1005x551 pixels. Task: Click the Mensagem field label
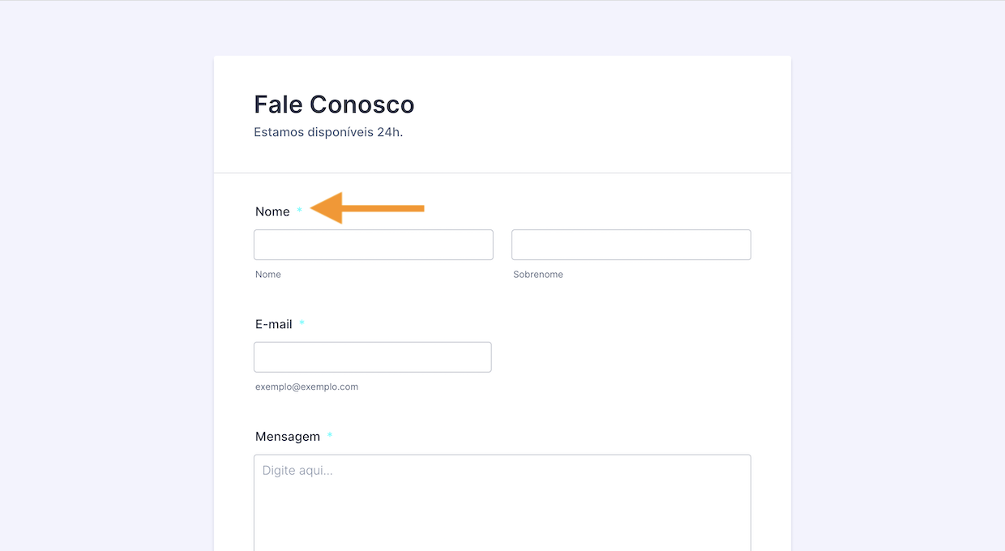288,437
